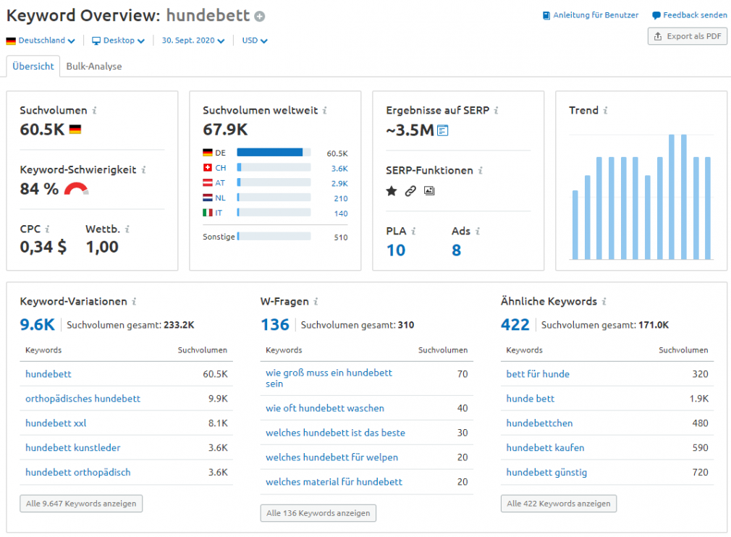The width and height of the screenshot is (731, 537).
Task: Click the star reviews SERP feature icon
Action: [x=392, y=190]
